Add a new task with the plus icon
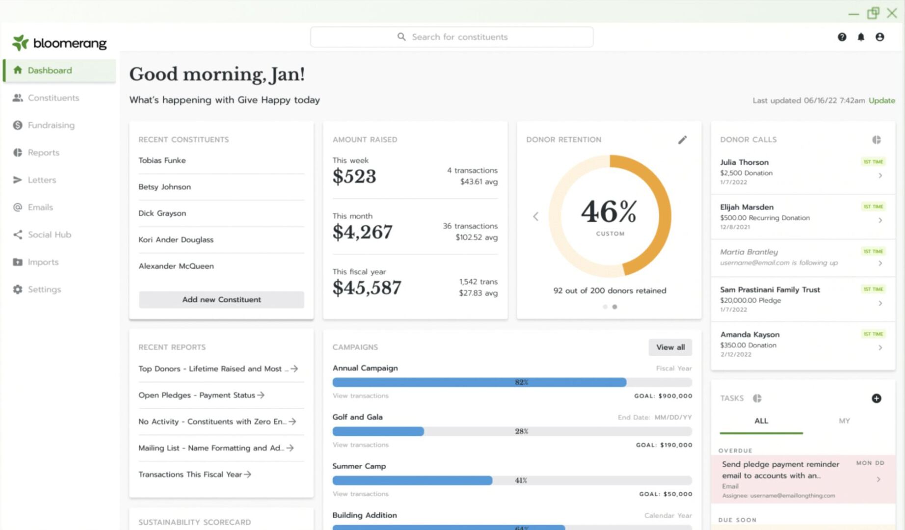 (877, 398)
